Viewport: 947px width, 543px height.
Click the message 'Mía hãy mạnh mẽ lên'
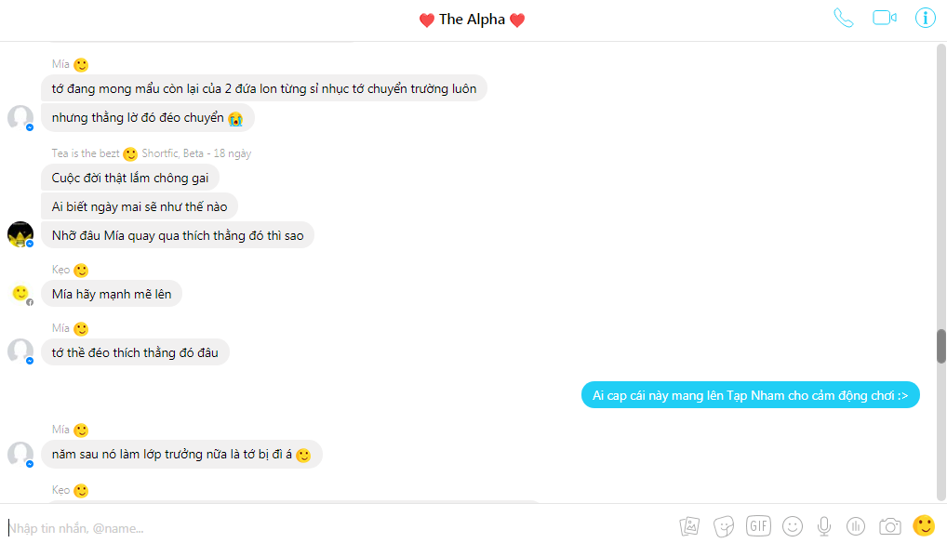coord(112,294)
